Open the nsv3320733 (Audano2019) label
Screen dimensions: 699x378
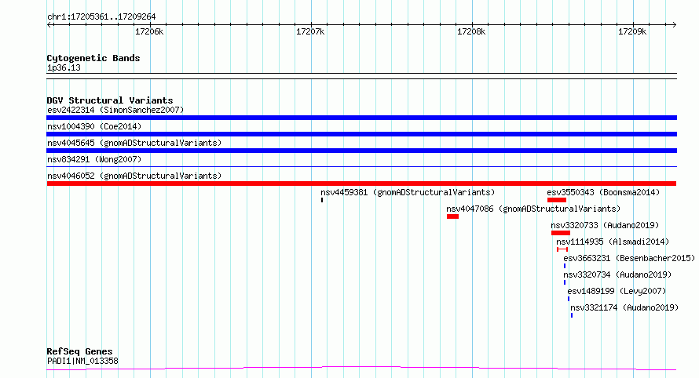pyautogui.click(x=605, y=225)
